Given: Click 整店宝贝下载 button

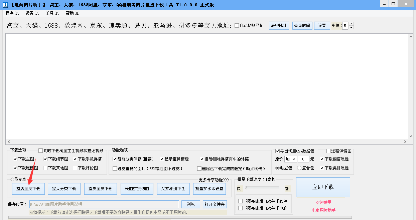Looking at the screenshot, I should (x=28, y=189).
